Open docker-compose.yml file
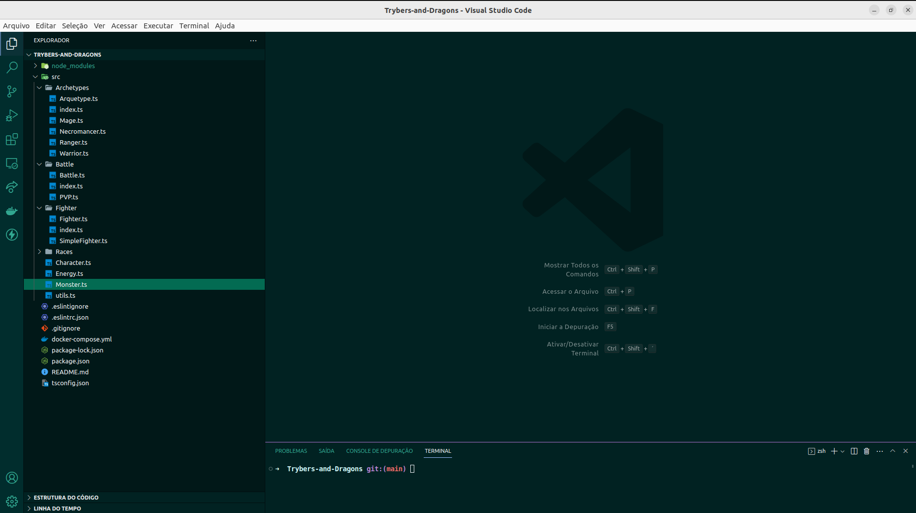This screenshot has height=513, width=916. [144, 339]
